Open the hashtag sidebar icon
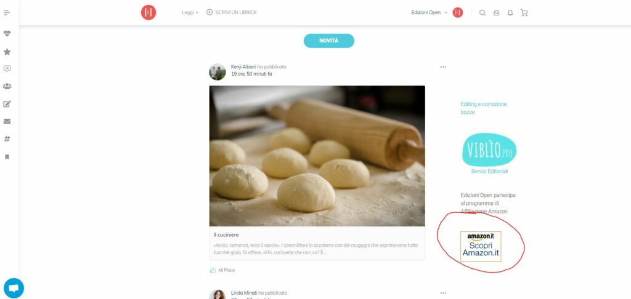The width and height of the screenshot is (631, 299). pyautogui.click(x=7, y=139)
